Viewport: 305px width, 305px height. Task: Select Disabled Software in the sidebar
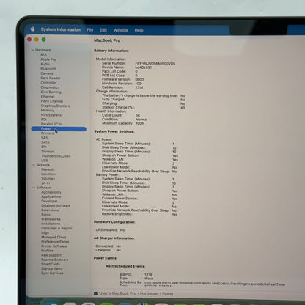coord(56,205)
